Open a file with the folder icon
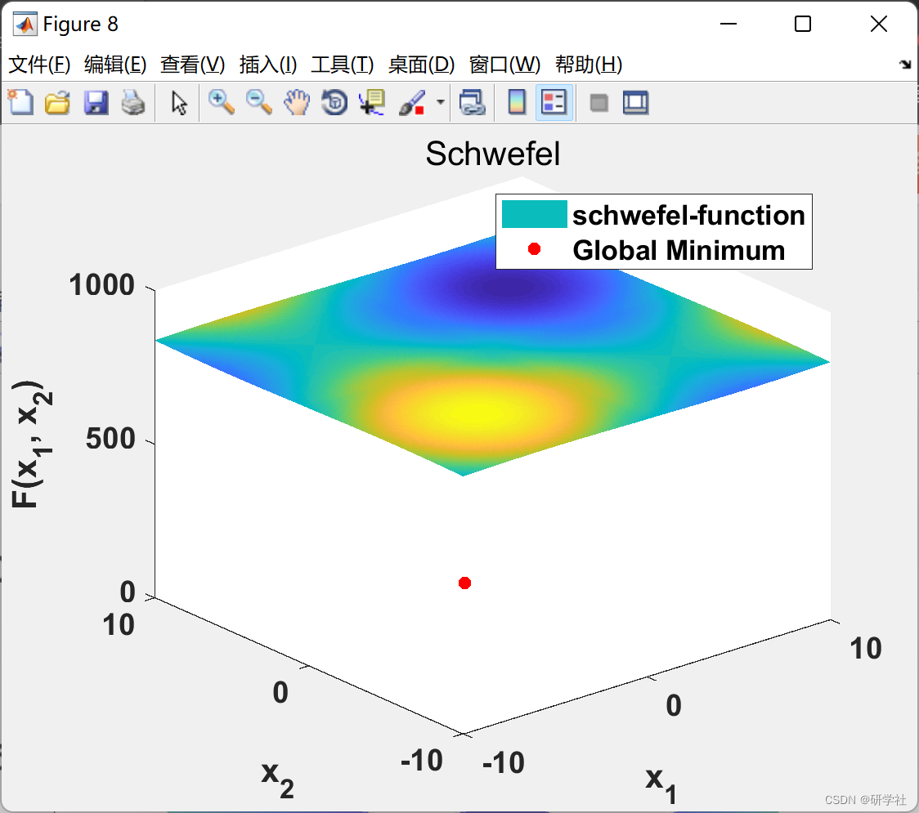The height and width of the screenshot is (813, 919). 57,102
